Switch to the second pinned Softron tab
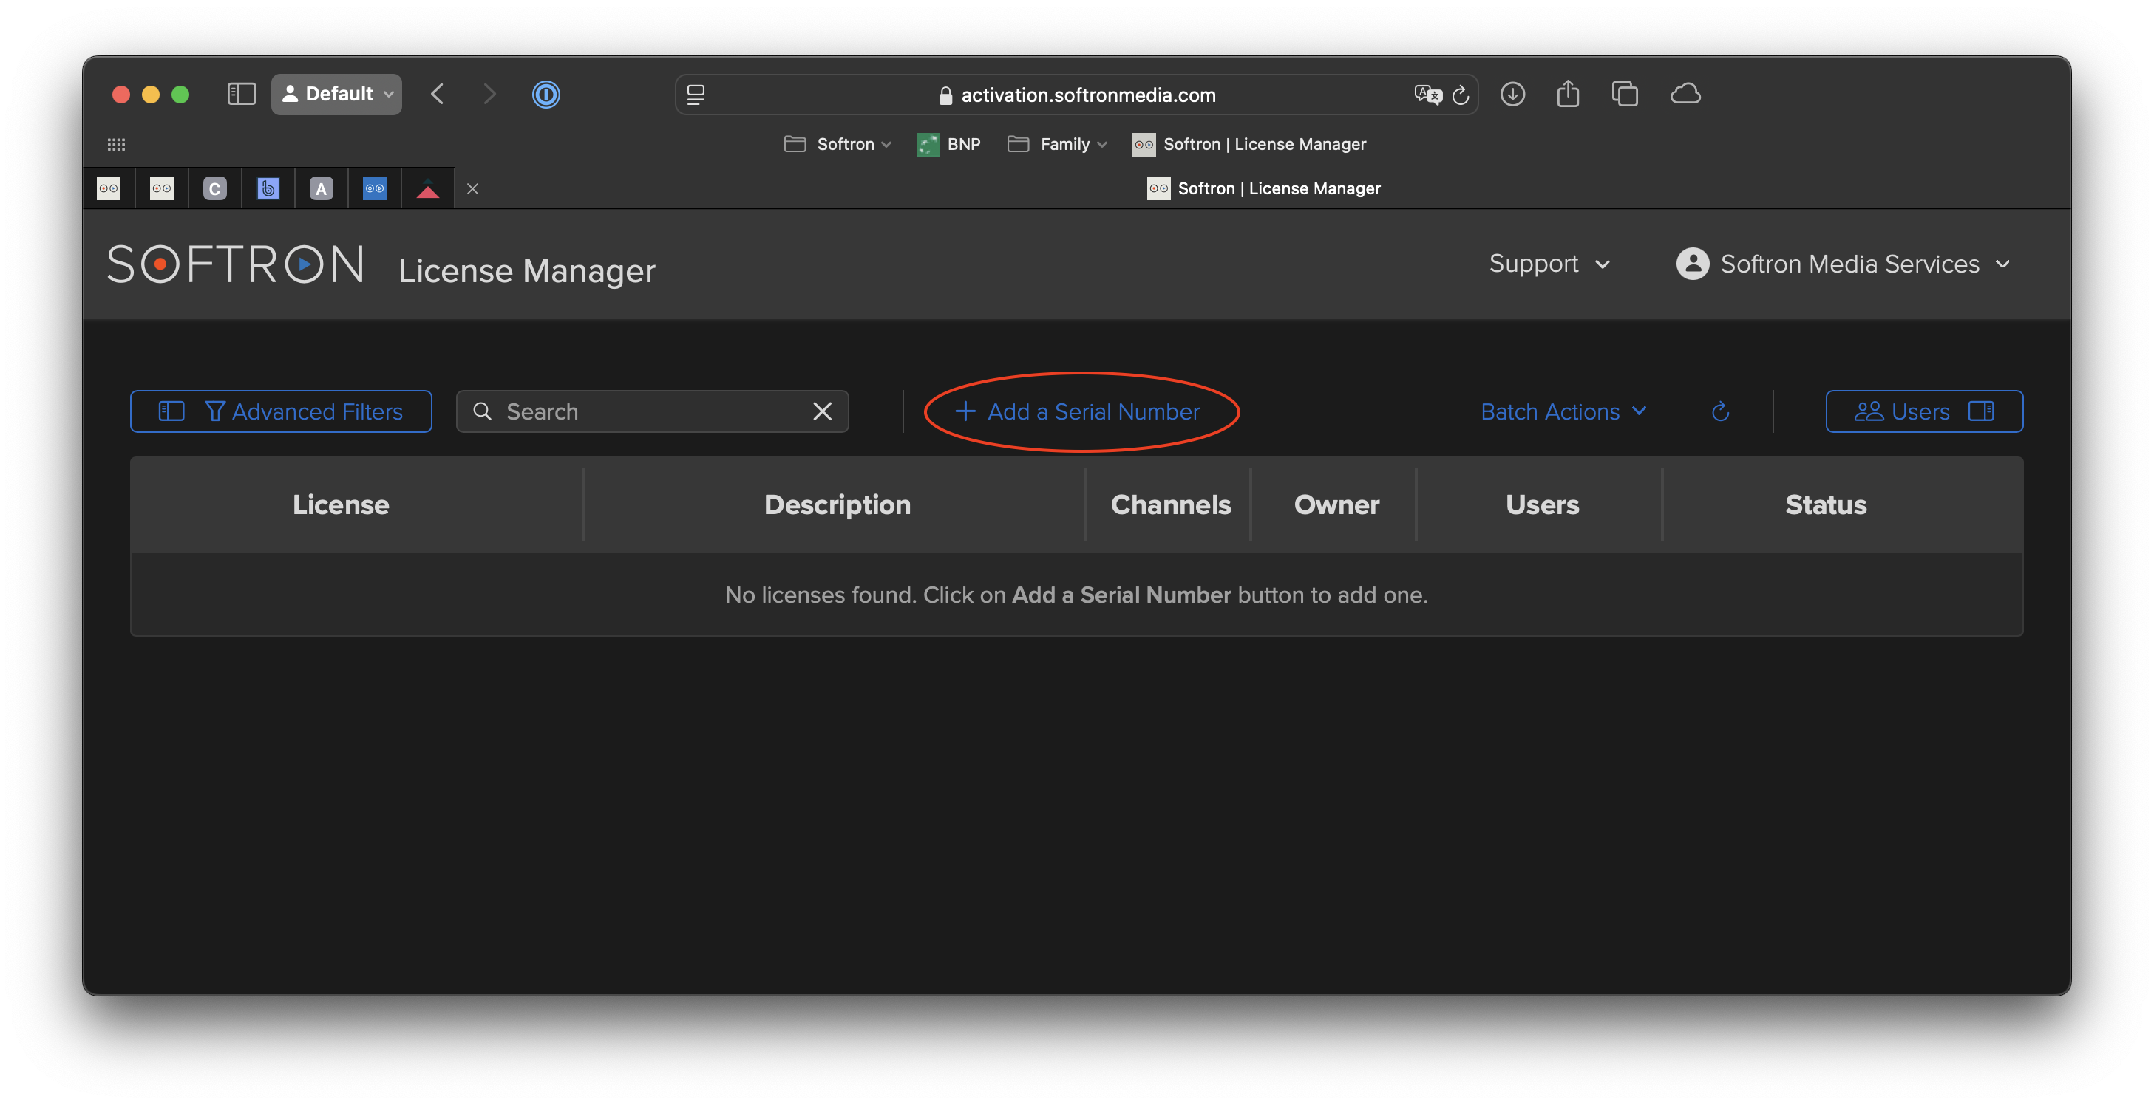This screenshot has width=2154, height=1105. [x=161, y=188]
